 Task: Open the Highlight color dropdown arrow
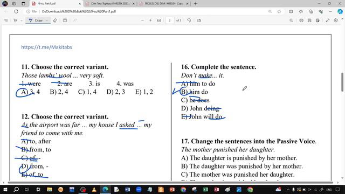coord(22,20)
